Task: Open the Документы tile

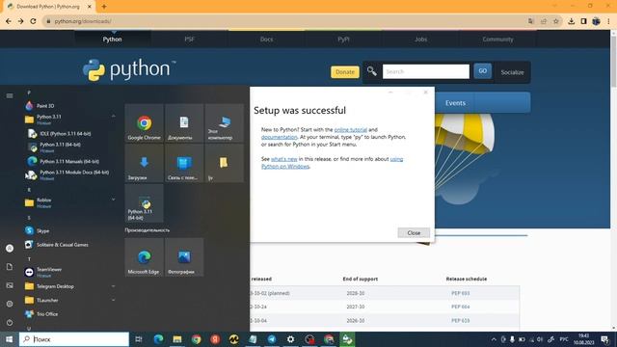Action: click(184, 122)
